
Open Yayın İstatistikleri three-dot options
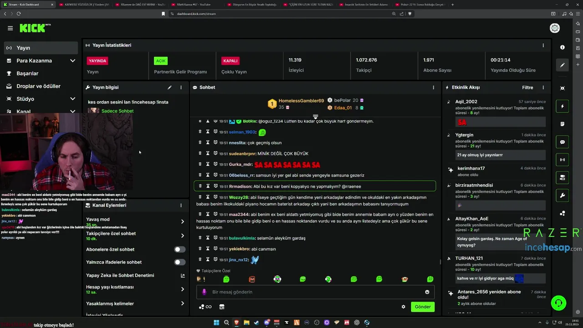(543, 46)
